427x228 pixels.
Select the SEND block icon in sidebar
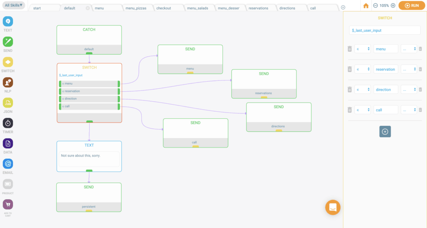pyautogui.click(x=8, y=42)
